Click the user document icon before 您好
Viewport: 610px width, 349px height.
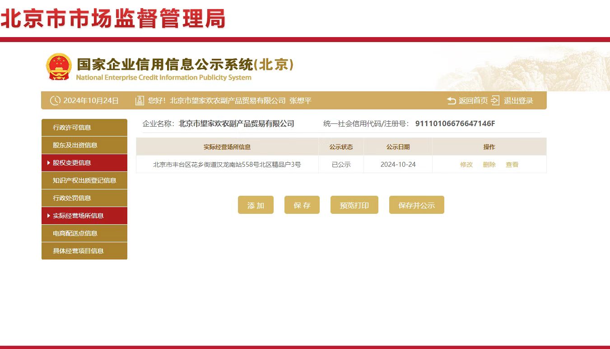click(x=140, y=100)
